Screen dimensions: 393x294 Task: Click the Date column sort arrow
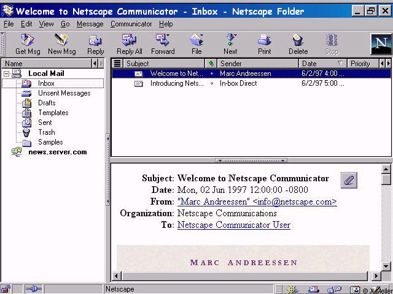(340, 63)
